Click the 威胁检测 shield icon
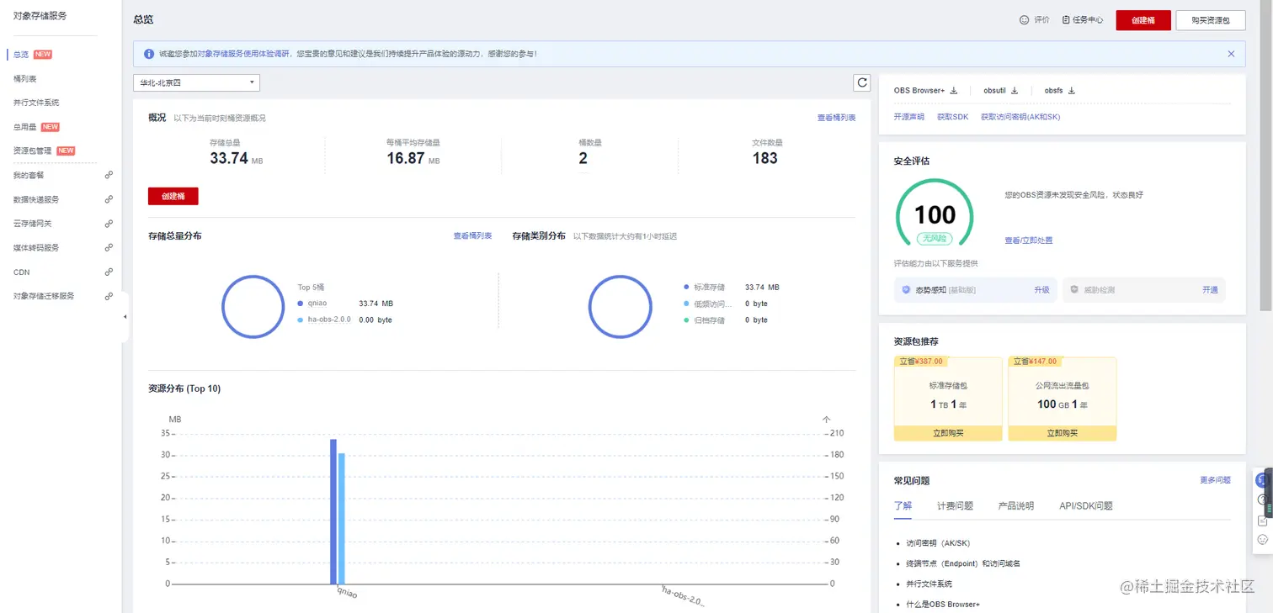This screenshot has height=613, width=1273. [1074, 289]
